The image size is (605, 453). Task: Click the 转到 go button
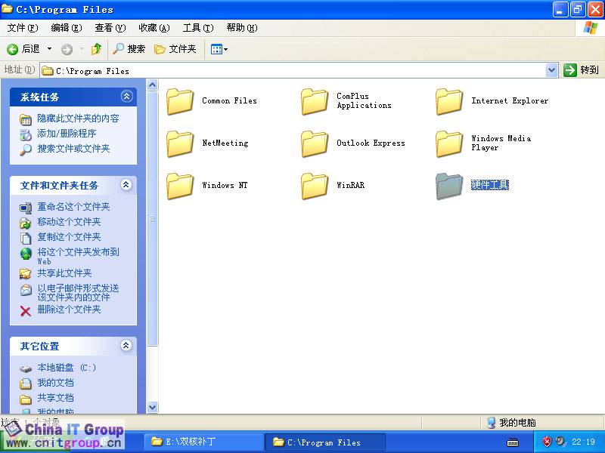point(581,70)
